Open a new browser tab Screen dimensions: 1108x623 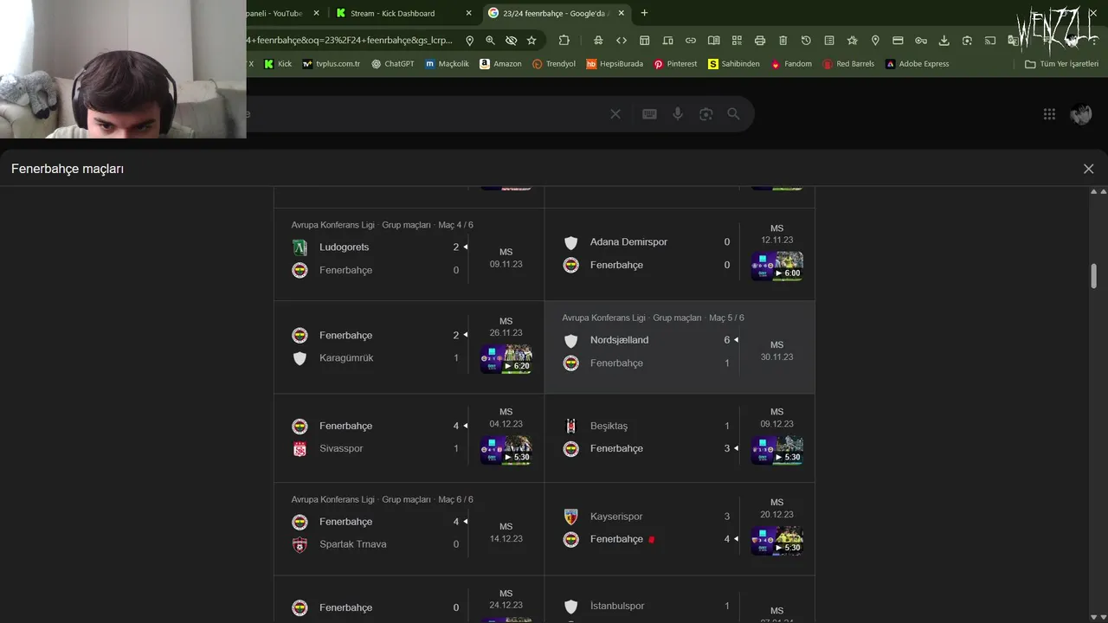(x=644, y=13)
